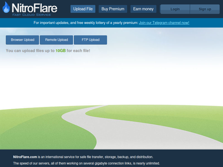
Task: Click the blue flame logo icon
Action: click(x=6, y=8)
